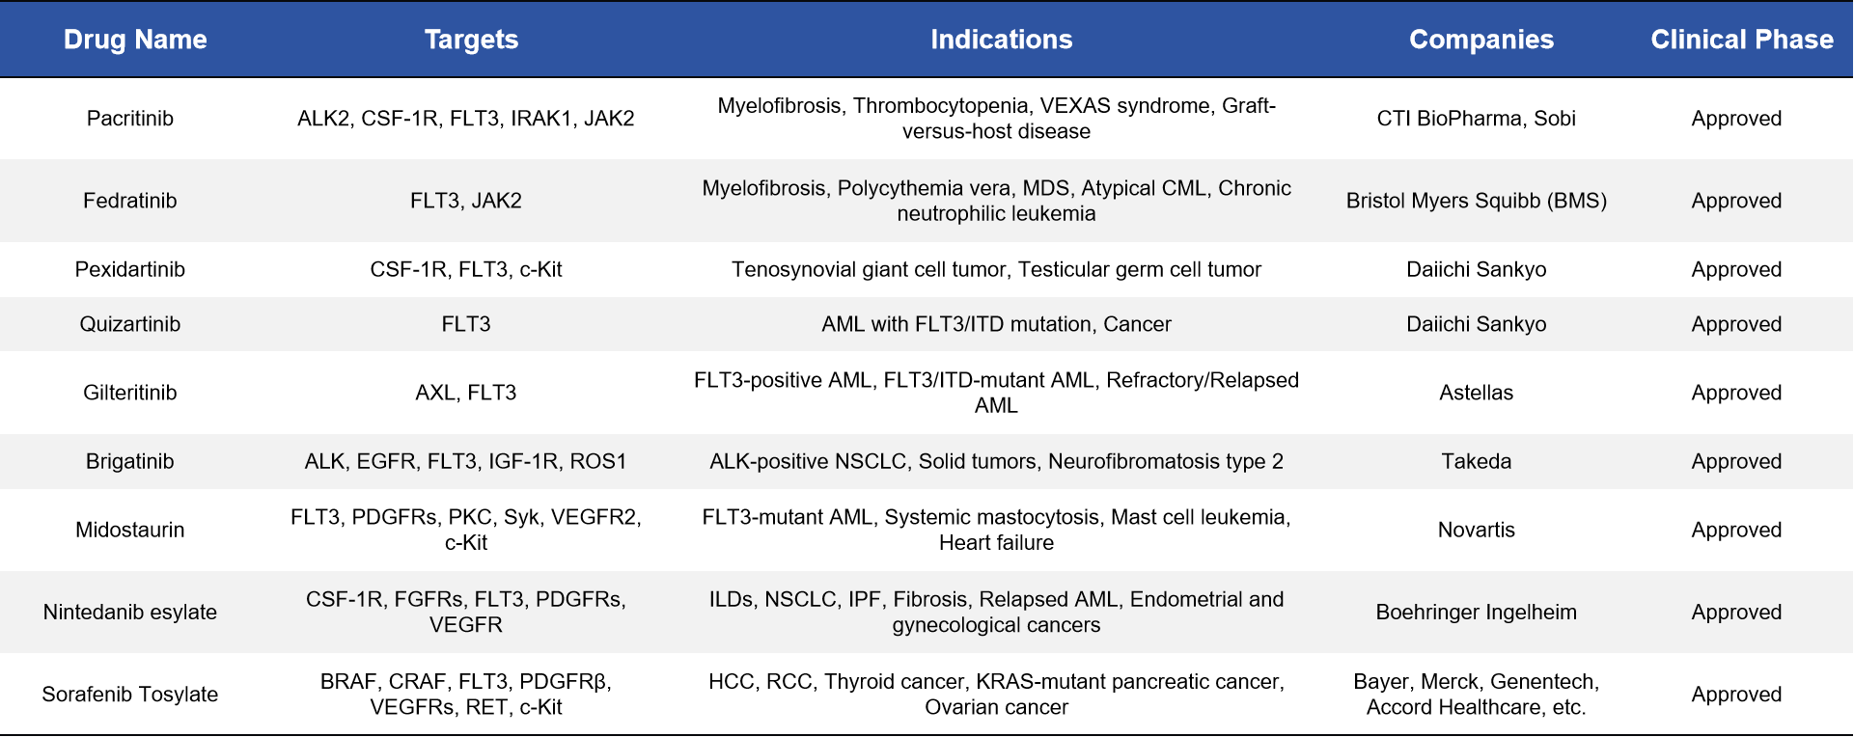This screenshot has width=1854, height=737.
Task: Select Approved status in Novartis row
Action: click(x=1736, y=530)
